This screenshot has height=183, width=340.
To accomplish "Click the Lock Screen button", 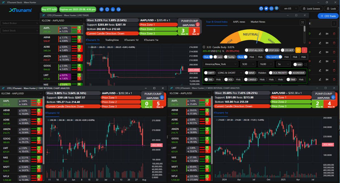I will (311, 8).
